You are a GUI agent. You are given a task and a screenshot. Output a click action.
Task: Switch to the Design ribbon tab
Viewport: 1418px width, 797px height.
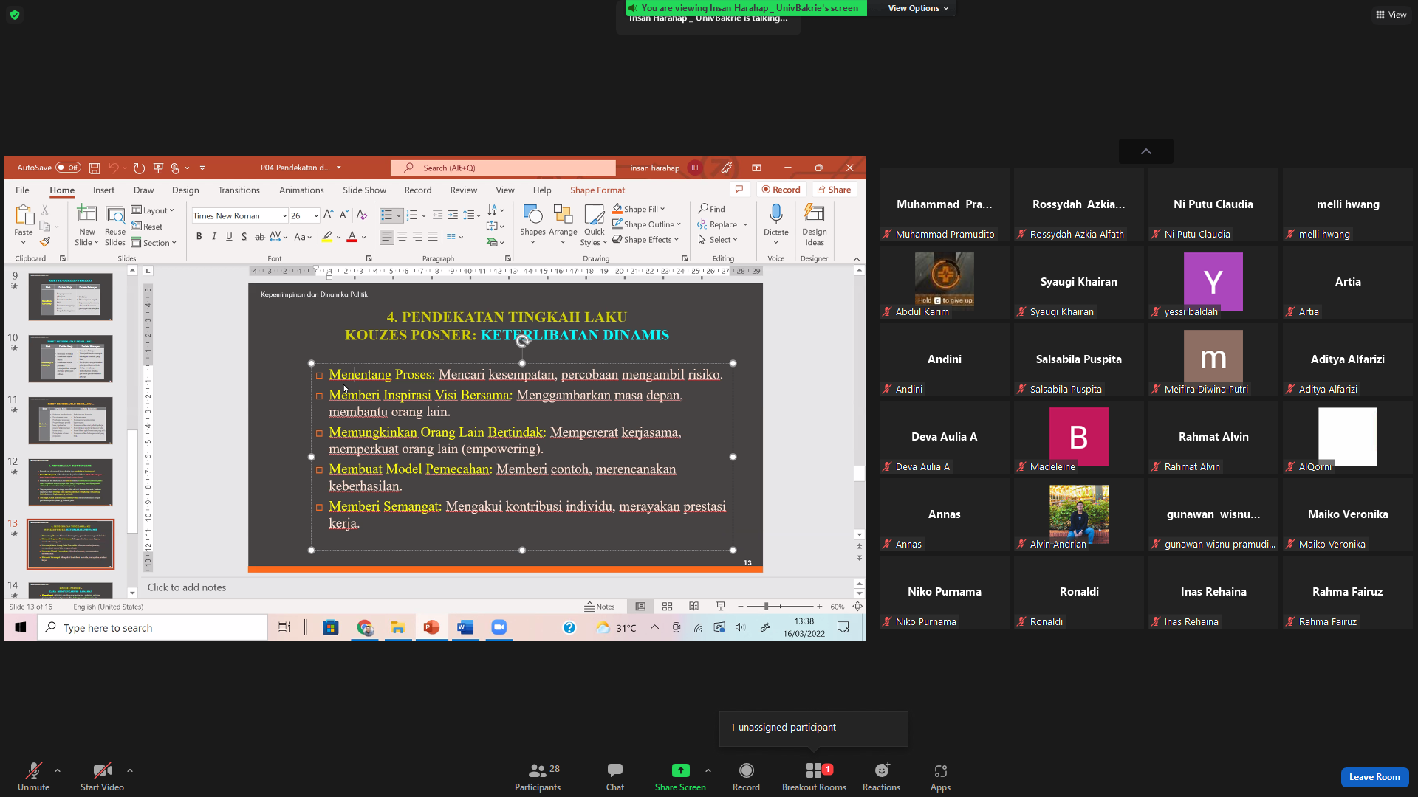[185, 190]
